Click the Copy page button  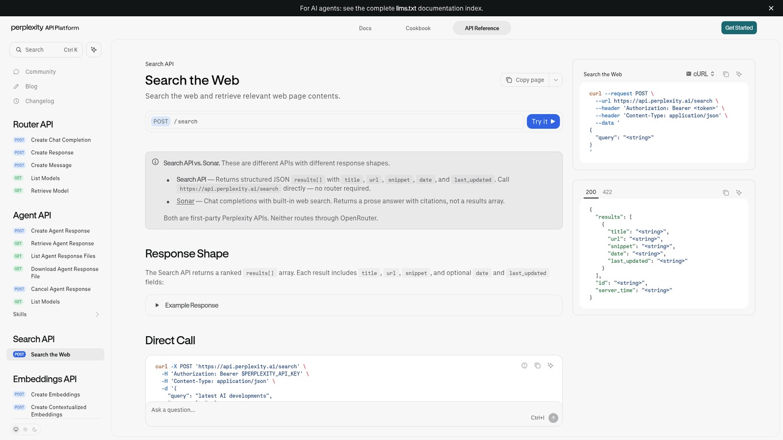525,80
